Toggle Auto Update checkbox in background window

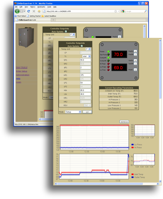65,31
